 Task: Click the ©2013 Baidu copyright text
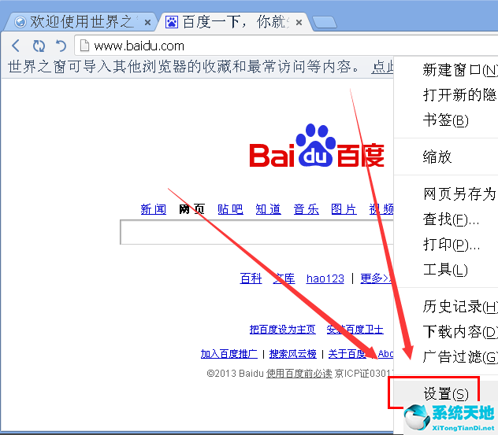coord(235,374)
